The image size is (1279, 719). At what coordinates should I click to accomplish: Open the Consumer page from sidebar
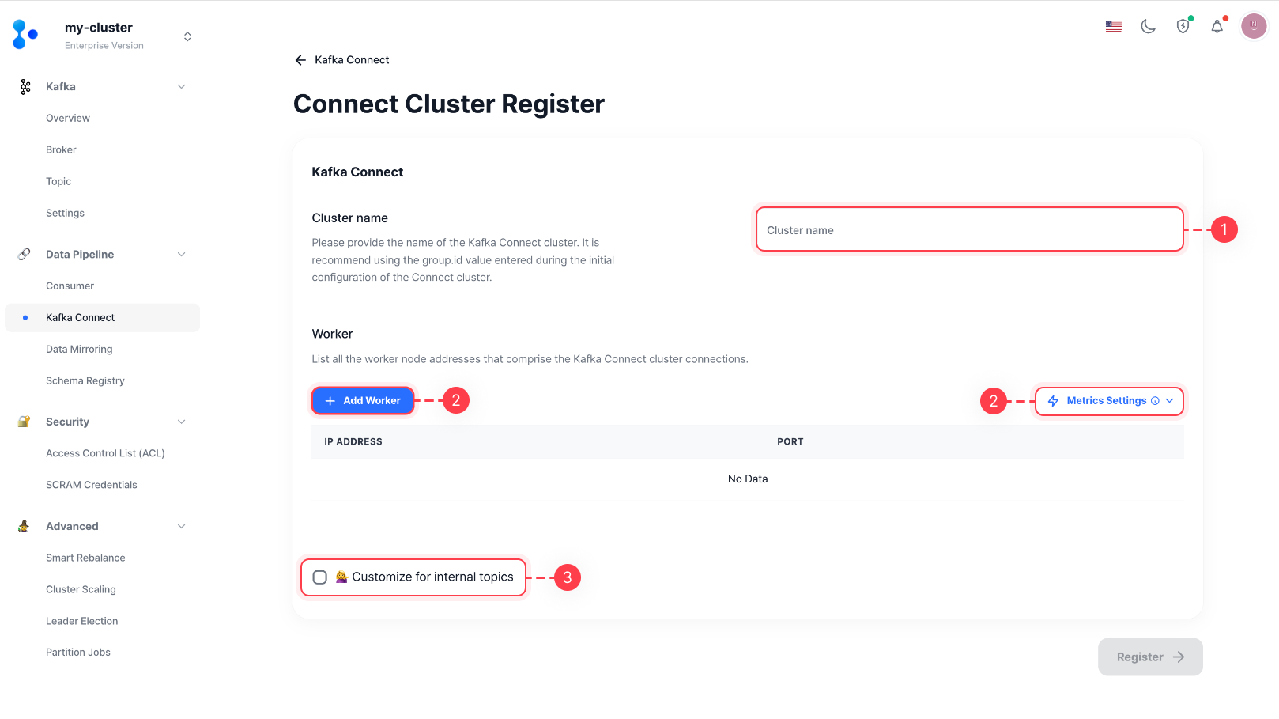pyautogui.click(x=70, y=286)
